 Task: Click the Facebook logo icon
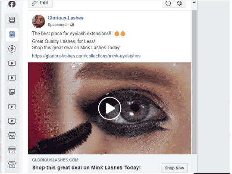12,4
